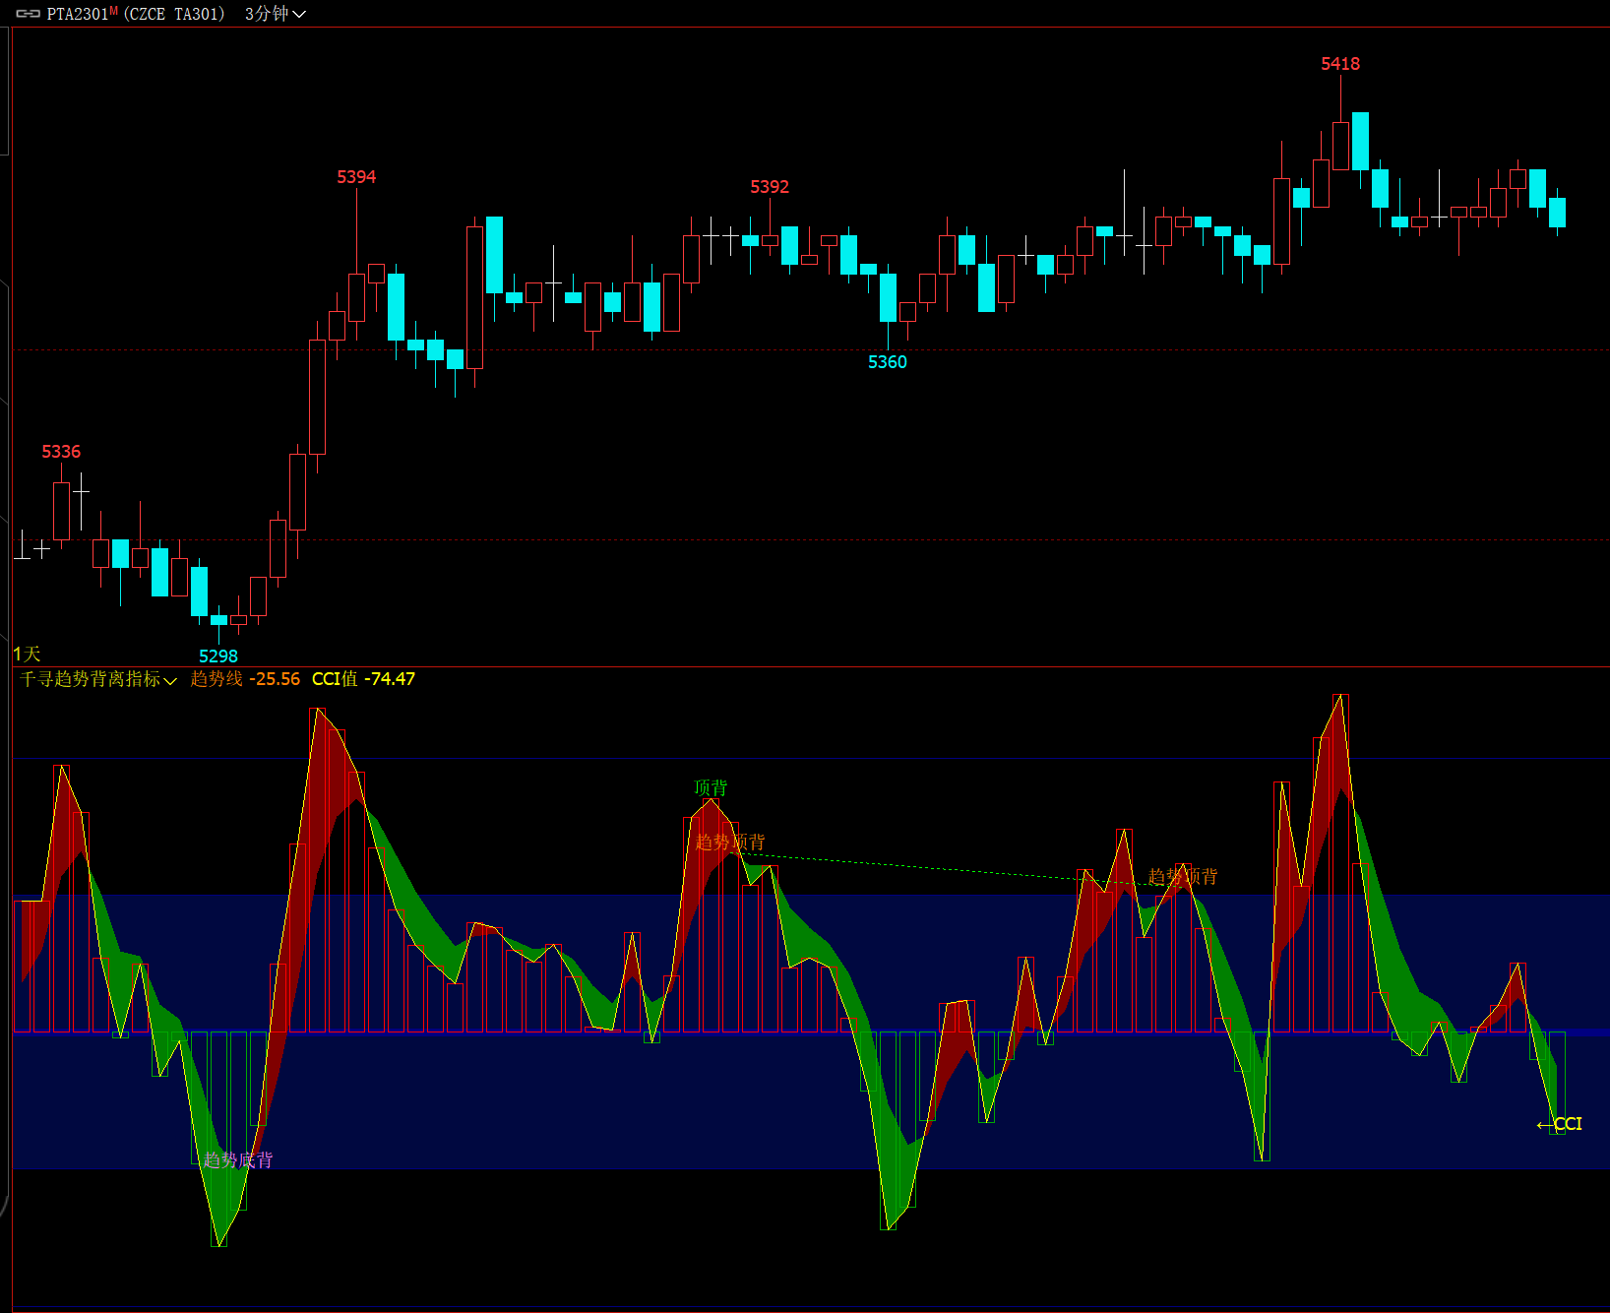The width and height of the screenshot is (1610, 1313).
Task: Click the 5392 price label
Action: click(x=770, y=187)
